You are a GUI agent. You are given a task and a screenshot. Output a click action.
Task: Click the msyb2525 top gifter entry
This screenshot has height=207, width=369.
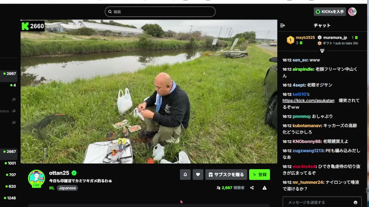[301, 40]
